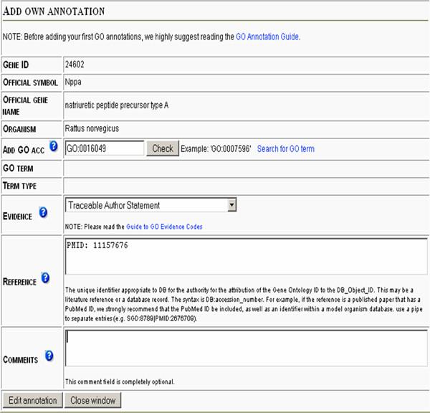Select the official symbol Nppa
Screen dimensions: 430x413
[73, 82]
